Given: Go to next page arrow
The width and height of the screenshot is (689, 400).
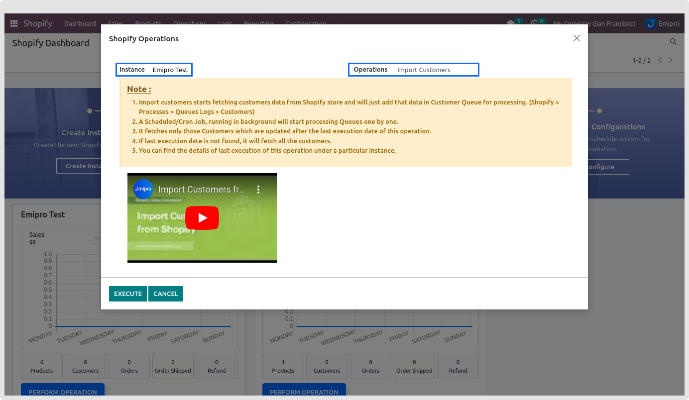Looking at the screenshot, I should coord(671,60).
